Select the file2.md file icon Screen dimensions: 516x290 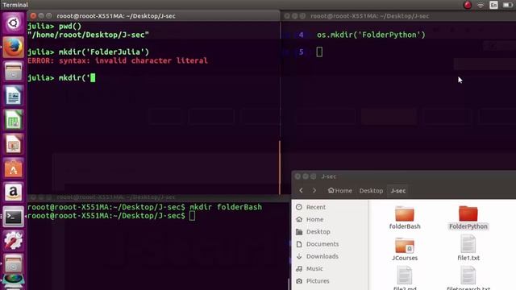[x=405, y=275]
